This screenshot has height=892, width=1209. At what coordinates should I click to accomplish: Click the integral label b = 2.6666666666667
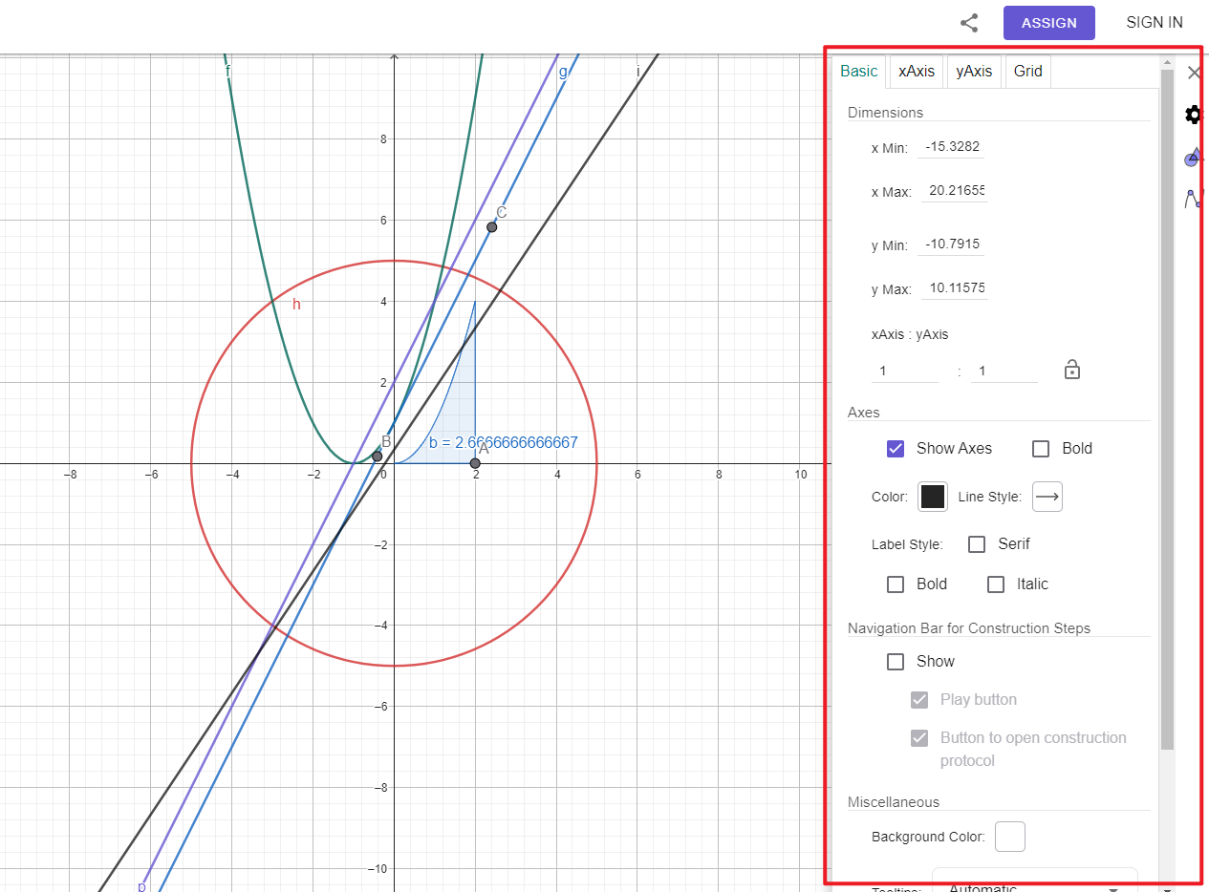click(x=504, y=443)
